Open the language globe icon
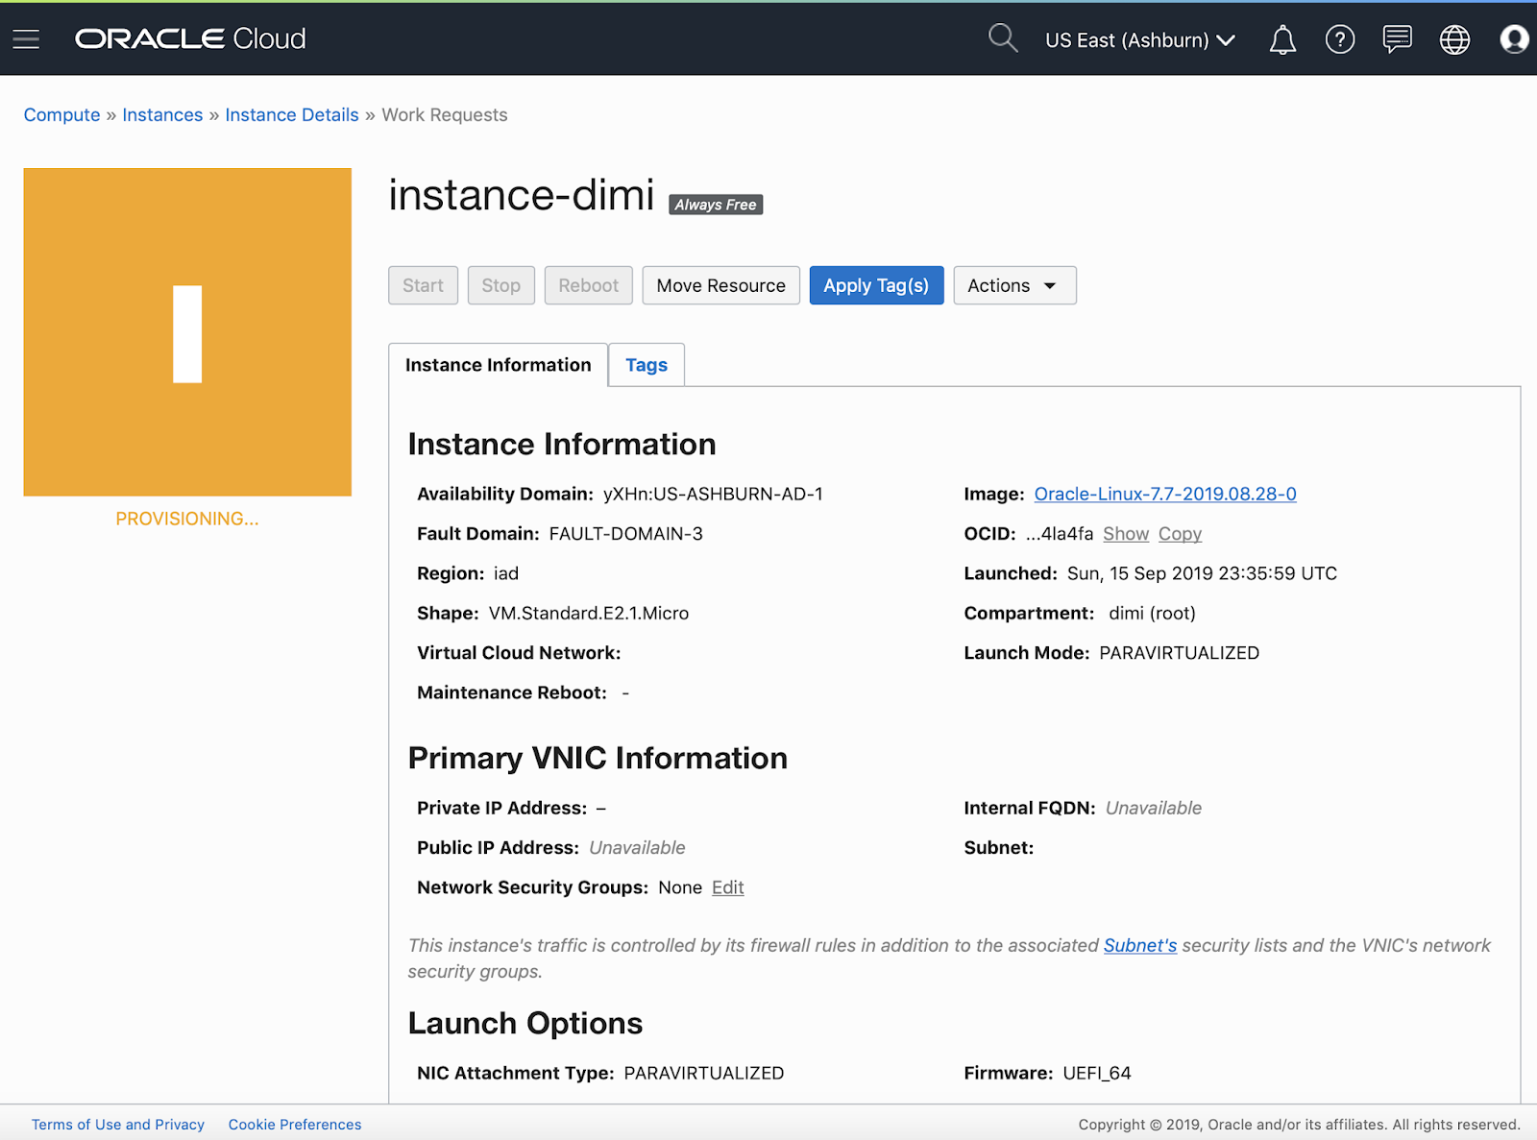1537x1140 pixels. (x=1454, y=39)
